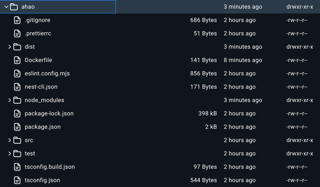Click the node_modules folder icon
This screenshot has height=187, width=320.
(x=17, y=100)
